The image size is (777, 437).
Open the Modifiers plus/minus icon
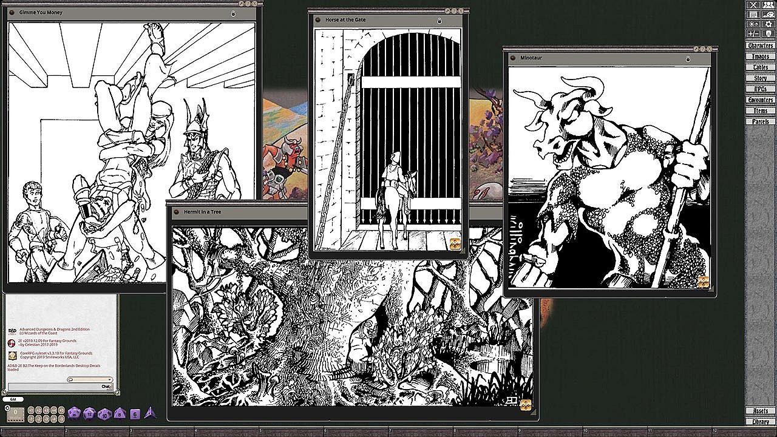[753, 34]
